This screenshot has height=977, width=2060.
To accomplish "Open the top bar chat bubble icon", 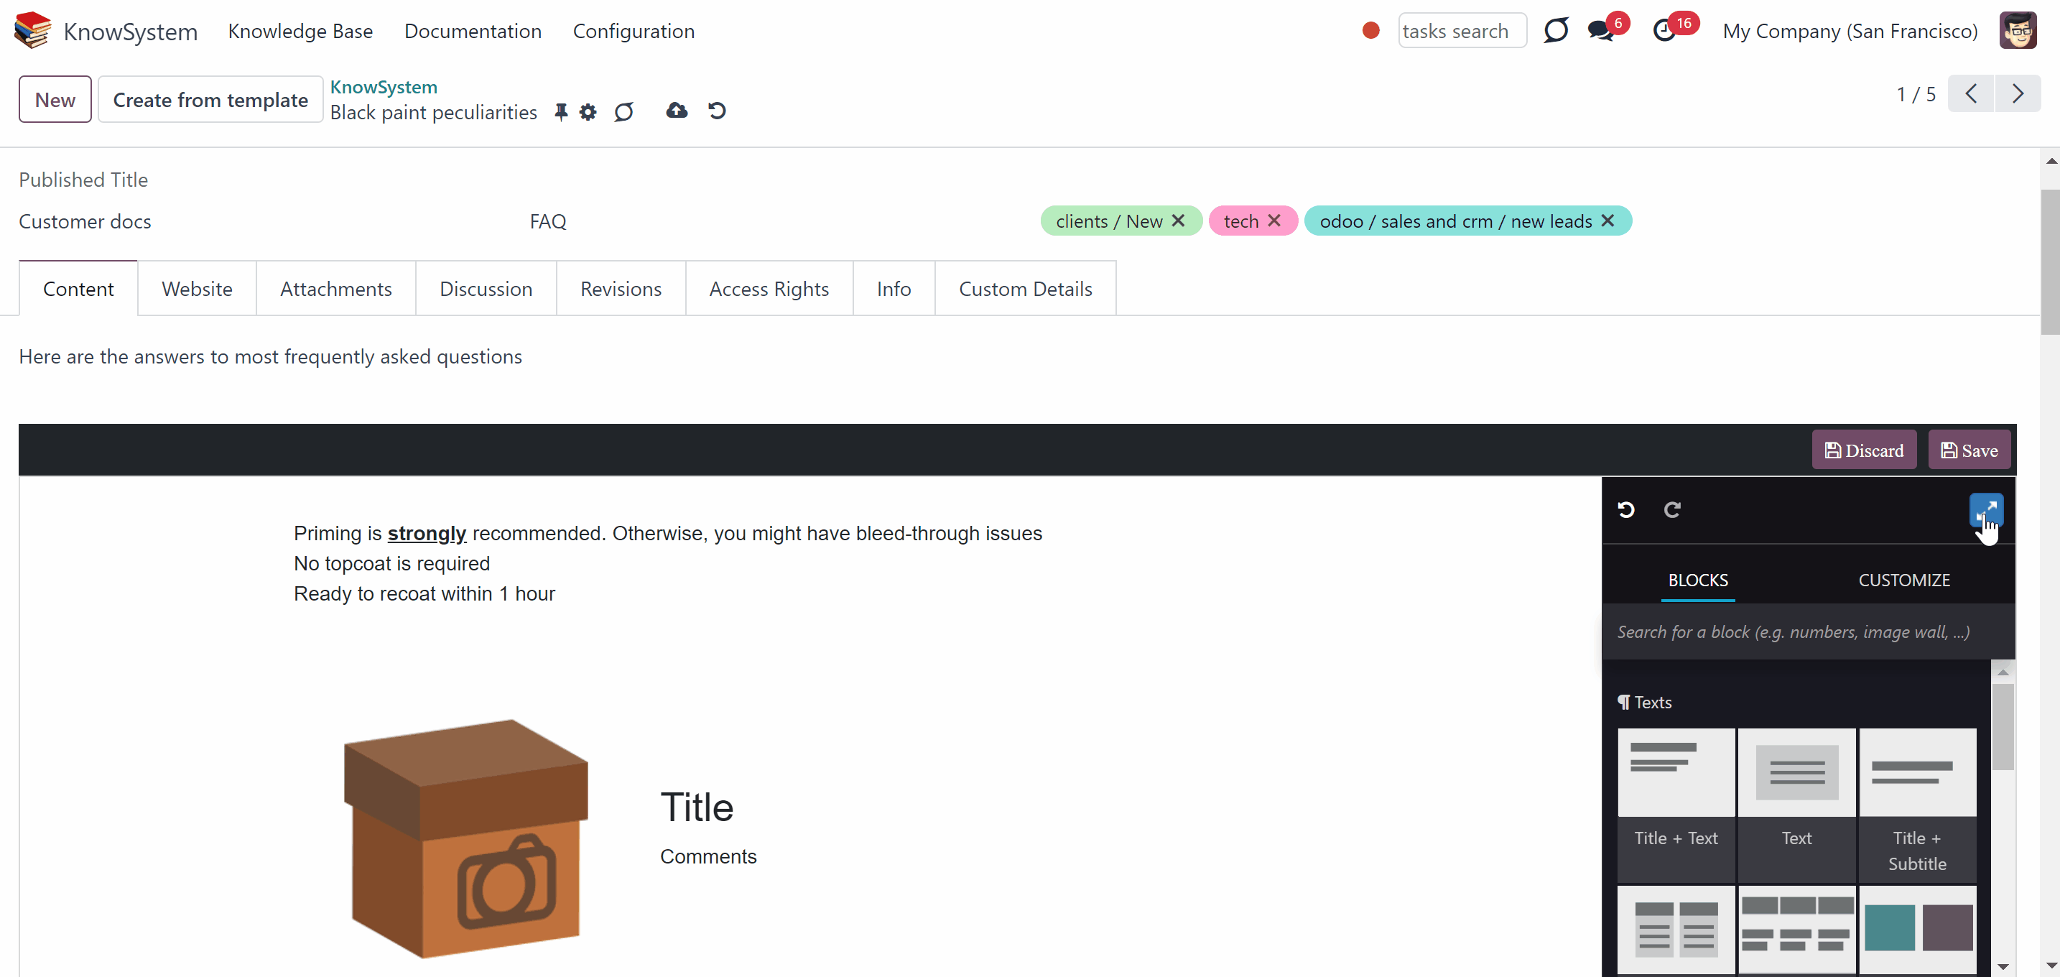I will (1555, 30).
